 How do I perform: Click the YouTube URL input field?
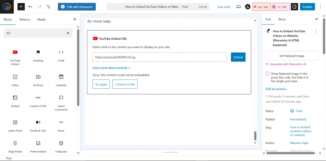pyautogui.click(x=160, y=57)
